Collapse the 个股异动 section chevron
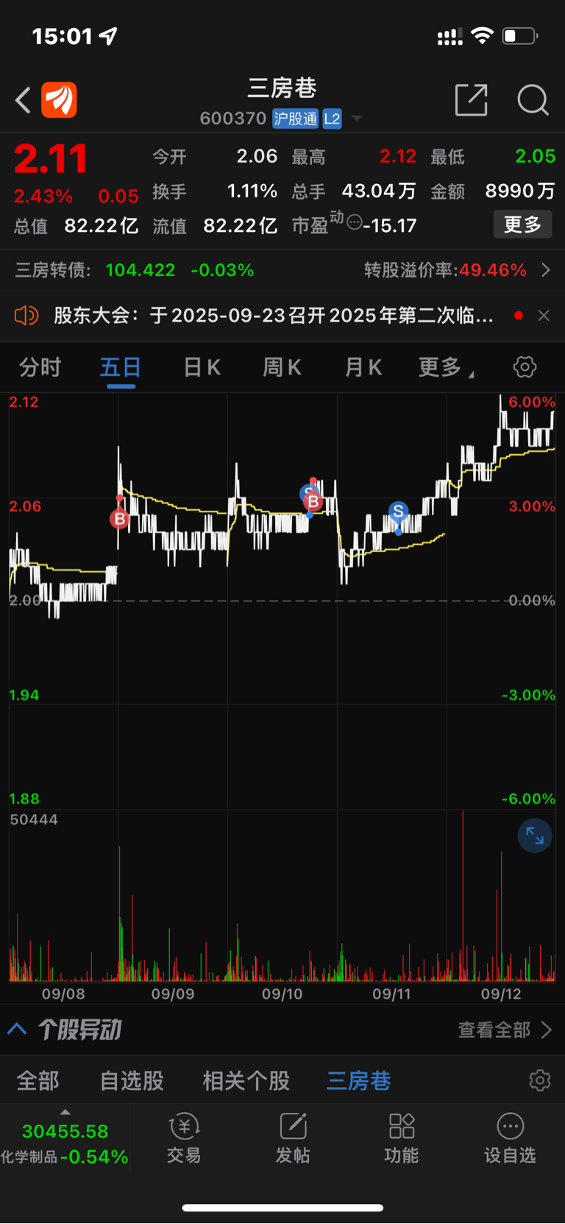 [x=17, y=1030]
